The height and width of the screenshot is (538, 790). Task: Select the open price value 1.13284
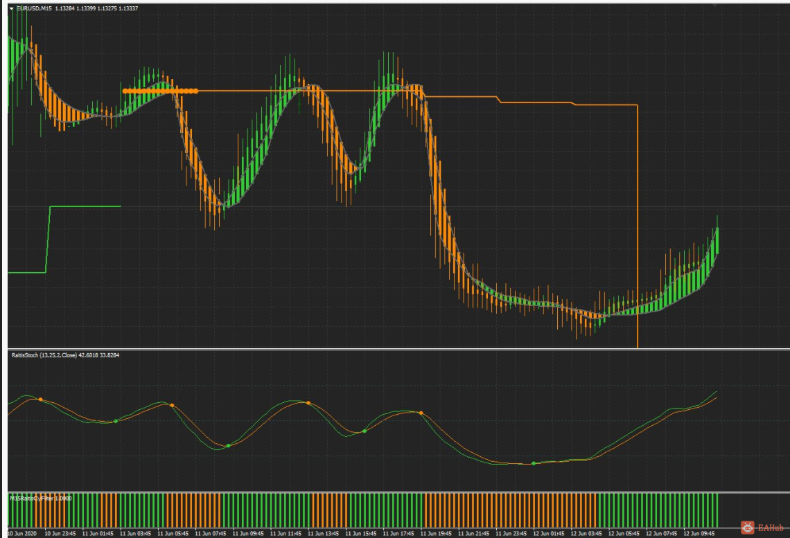point(65,8)
